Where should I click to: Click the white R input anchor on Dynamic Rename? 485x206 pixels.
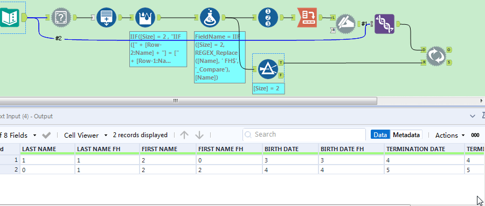point(333,30)
